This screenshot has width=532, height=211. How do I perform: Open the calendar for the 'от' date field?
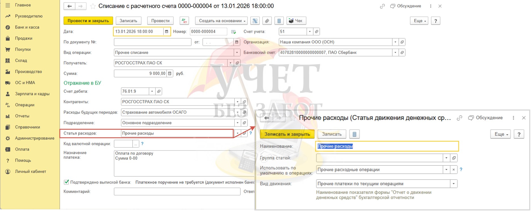click(237, 42)
